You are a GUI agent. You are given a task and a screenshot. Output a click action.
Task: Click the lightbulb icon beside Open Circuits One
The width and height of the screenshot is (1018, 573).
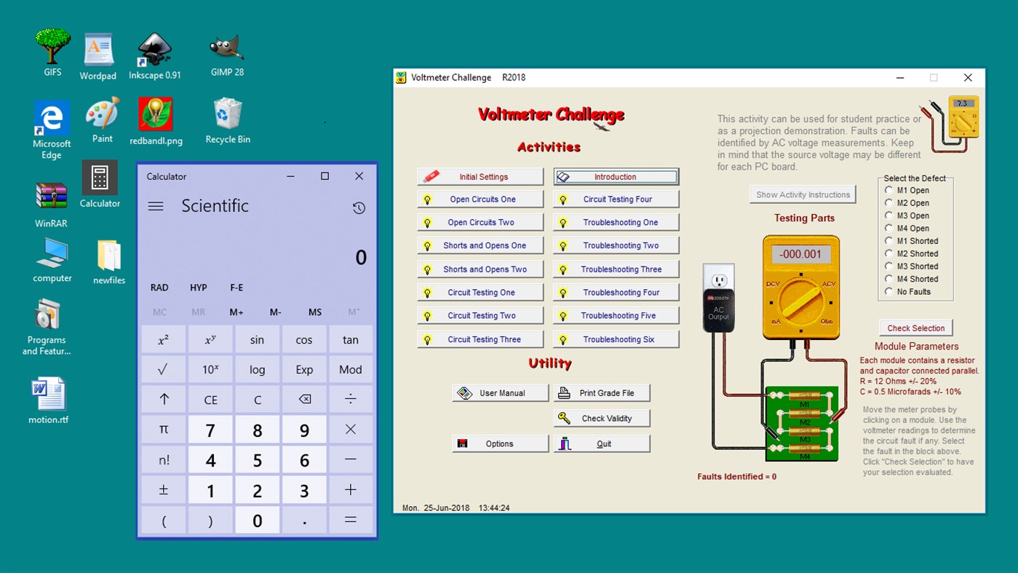(x=429, y=199)
